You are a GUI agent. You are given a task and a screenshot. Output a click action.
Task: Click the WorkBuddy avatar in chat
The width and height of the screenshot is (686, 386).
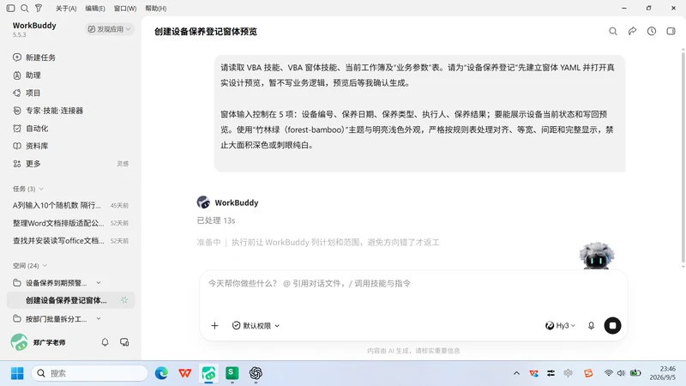tap(203, 202)
